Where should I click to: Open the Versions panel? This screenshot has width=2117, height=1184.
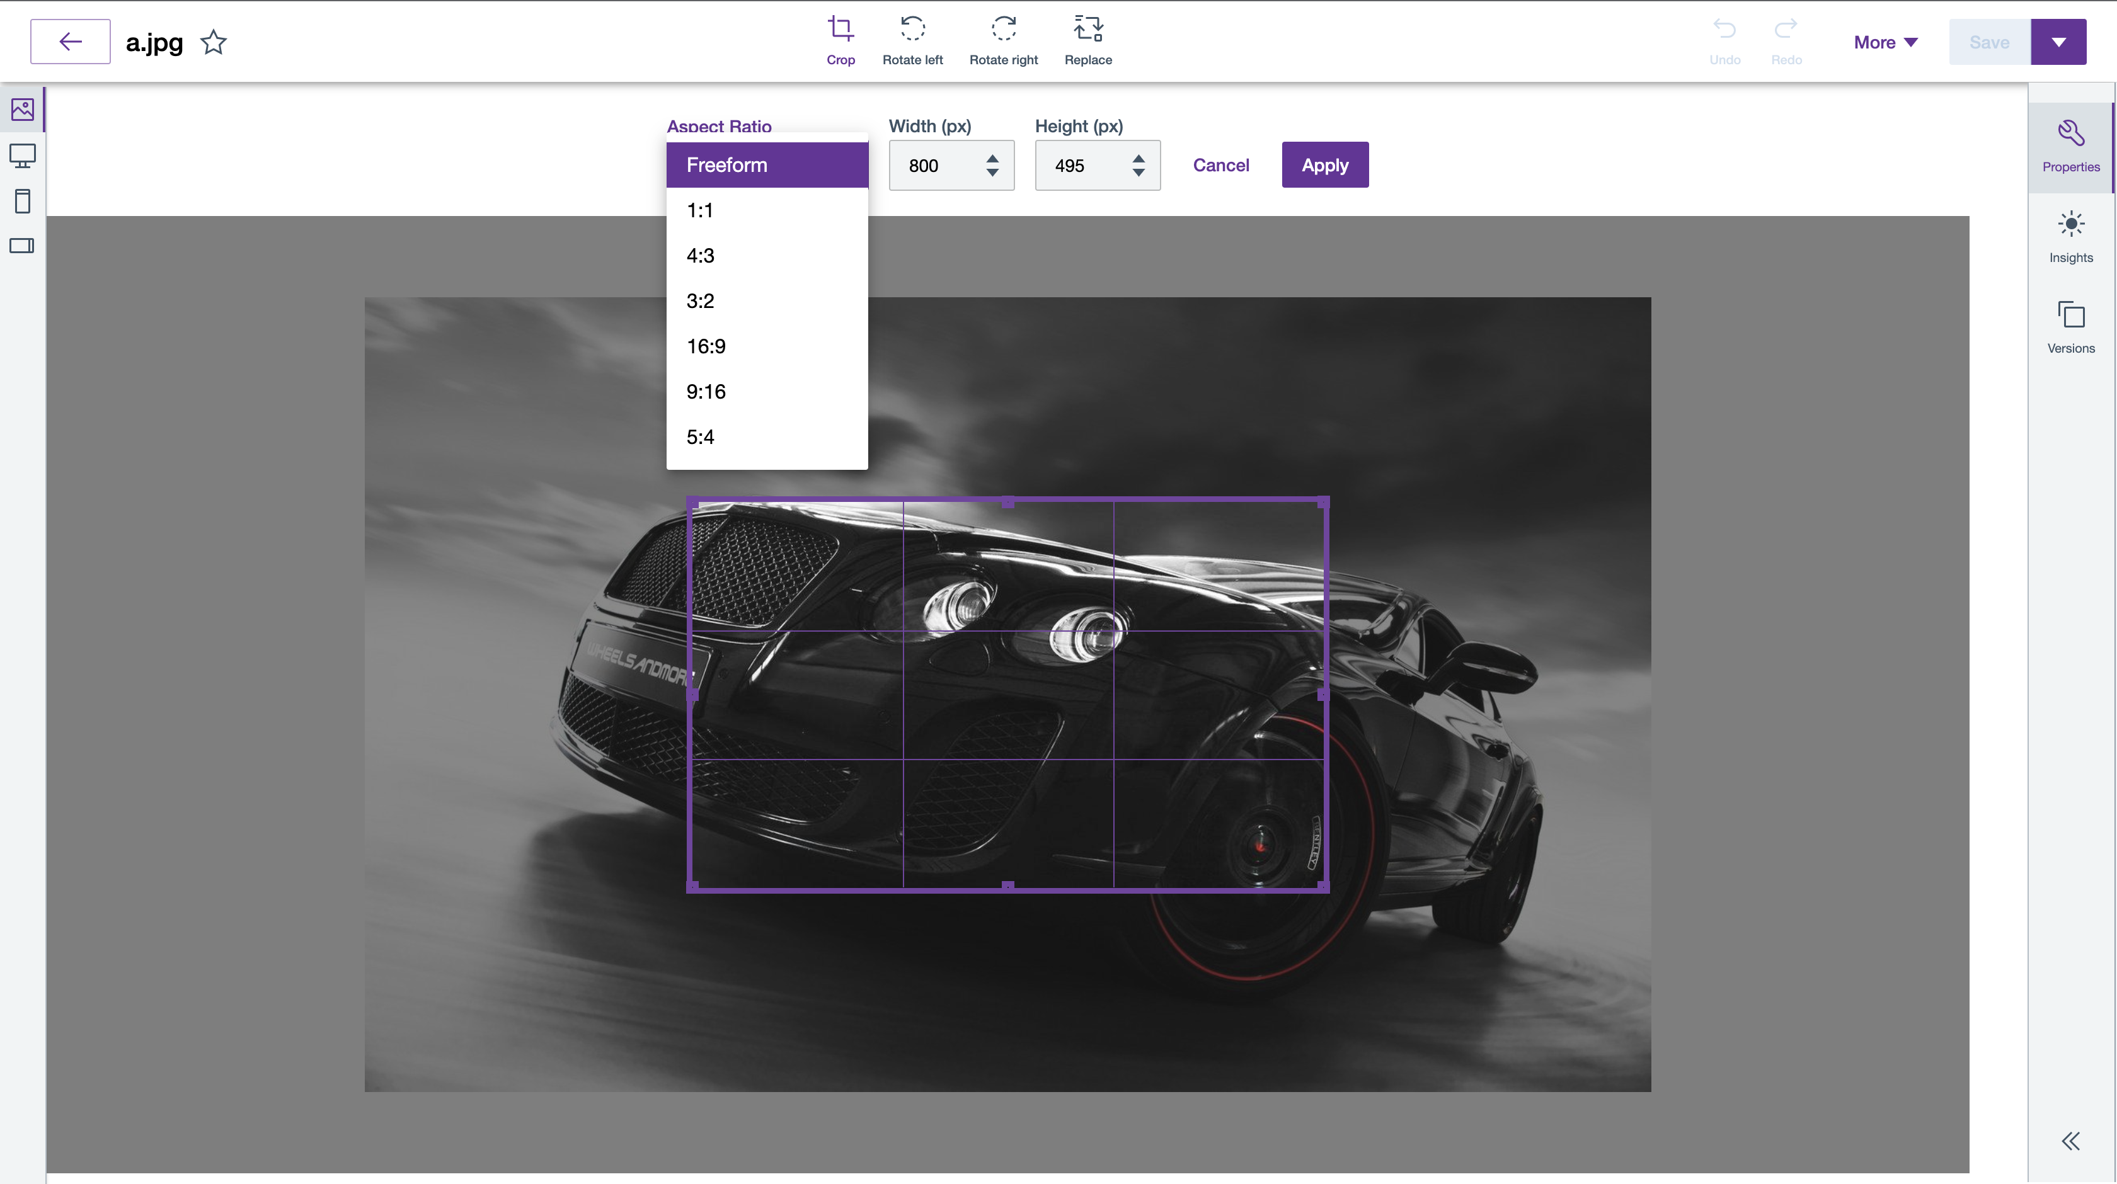(x=2070, y=326)
